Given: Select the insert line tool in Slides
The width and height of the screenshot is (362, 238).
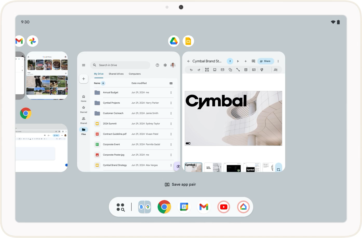Looking at the screenshot, I should (x=238, y=69).
